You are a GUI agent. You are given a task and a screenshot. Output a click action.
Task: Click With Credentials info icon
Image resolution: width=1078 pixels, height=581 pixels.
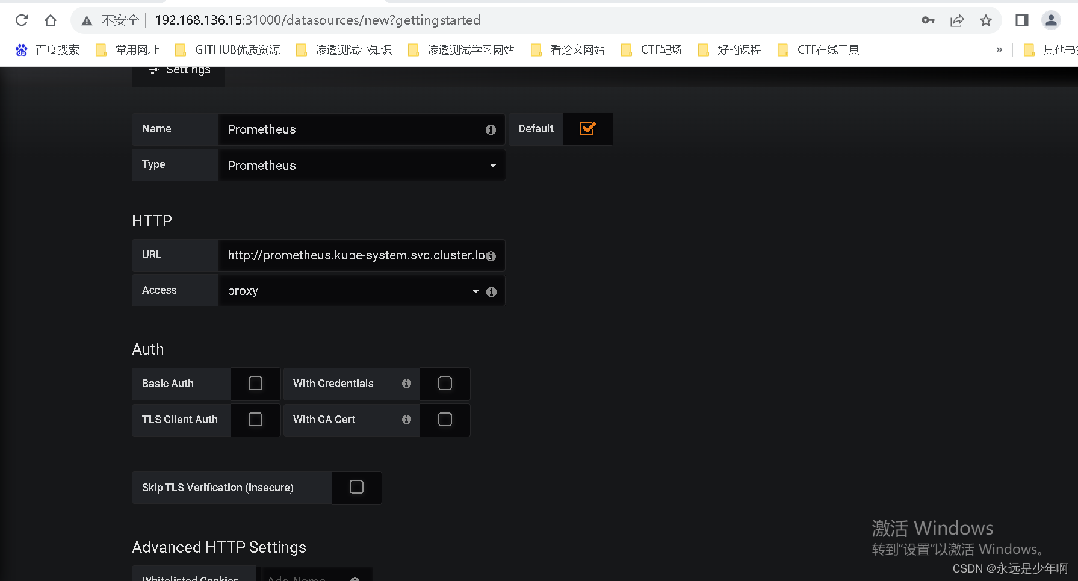(x=406, y=384)
